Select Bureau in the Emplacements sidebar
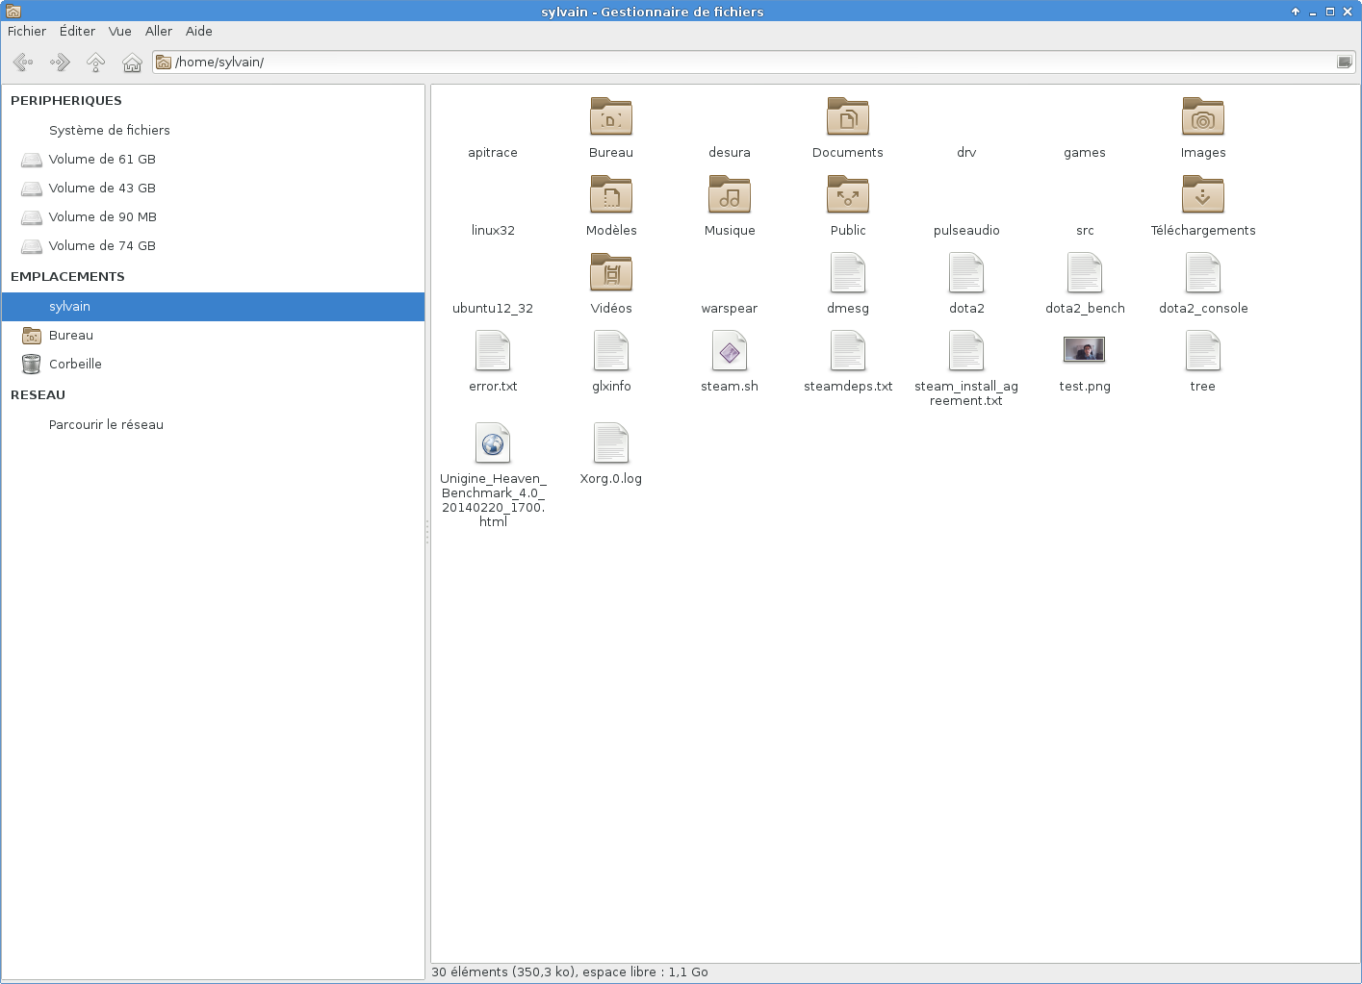Viewport: 1362px width, 984px height. point(70,335)
